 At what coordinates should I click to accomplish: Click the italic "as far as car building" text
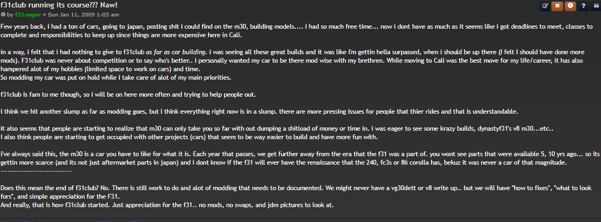click(x=176, y=52)
